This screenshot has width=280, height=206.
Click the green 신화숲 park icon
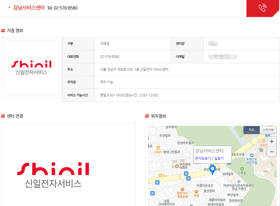[x=242, y=168]
